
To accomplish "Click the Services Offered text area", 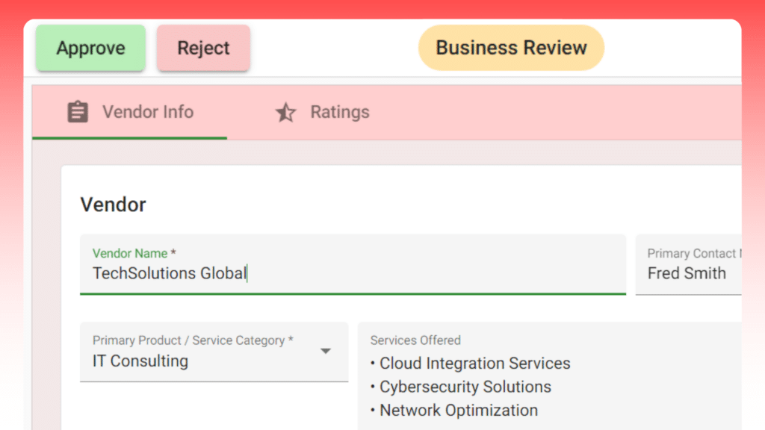I will pyautogui.click(x=550, y=376).
